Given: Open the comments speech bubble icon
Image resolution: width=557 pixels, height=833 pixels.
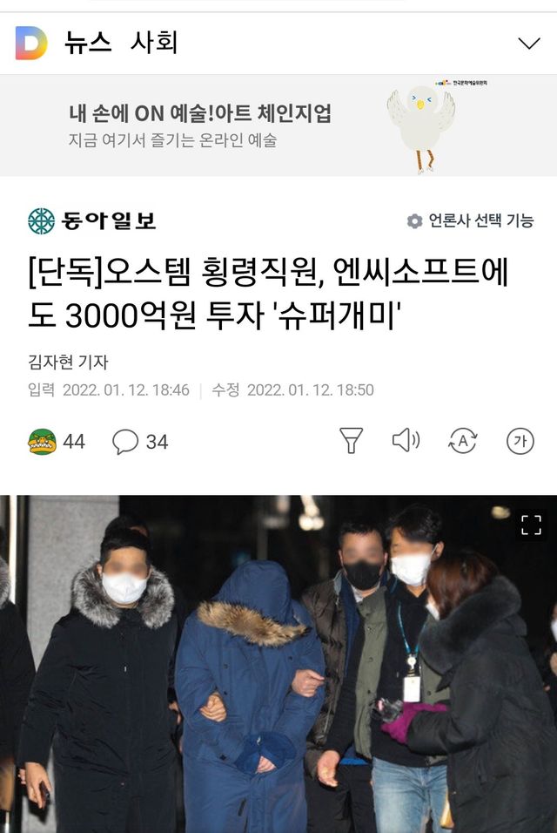Looking at the screenshot, I should [125, 442].
